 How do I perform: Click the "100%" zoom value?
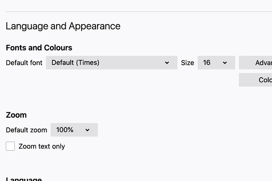[65, 130]
